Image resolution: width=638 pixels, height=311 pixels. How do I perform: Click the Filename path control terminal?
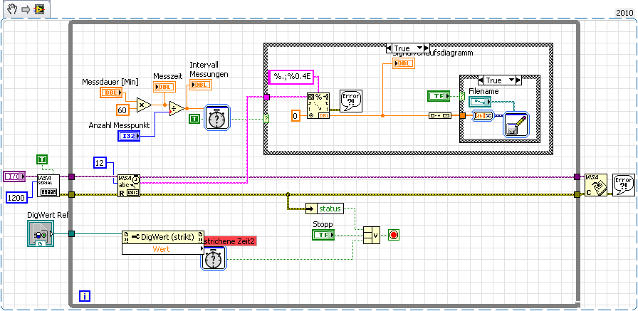tap(480, 102)
